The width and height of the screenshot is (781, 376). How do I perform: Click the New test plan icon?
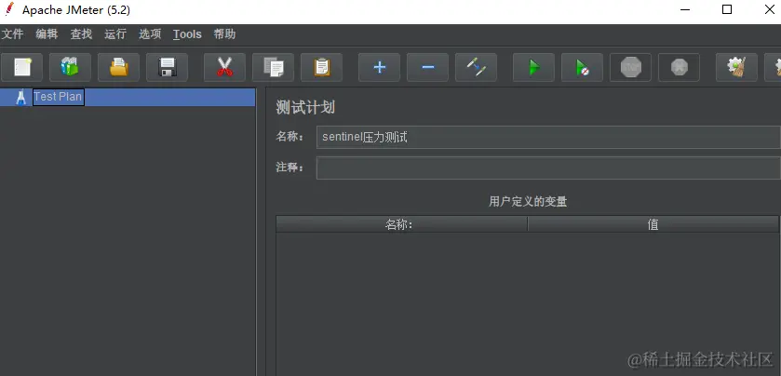pyautogui.click(x=22, y=67)
